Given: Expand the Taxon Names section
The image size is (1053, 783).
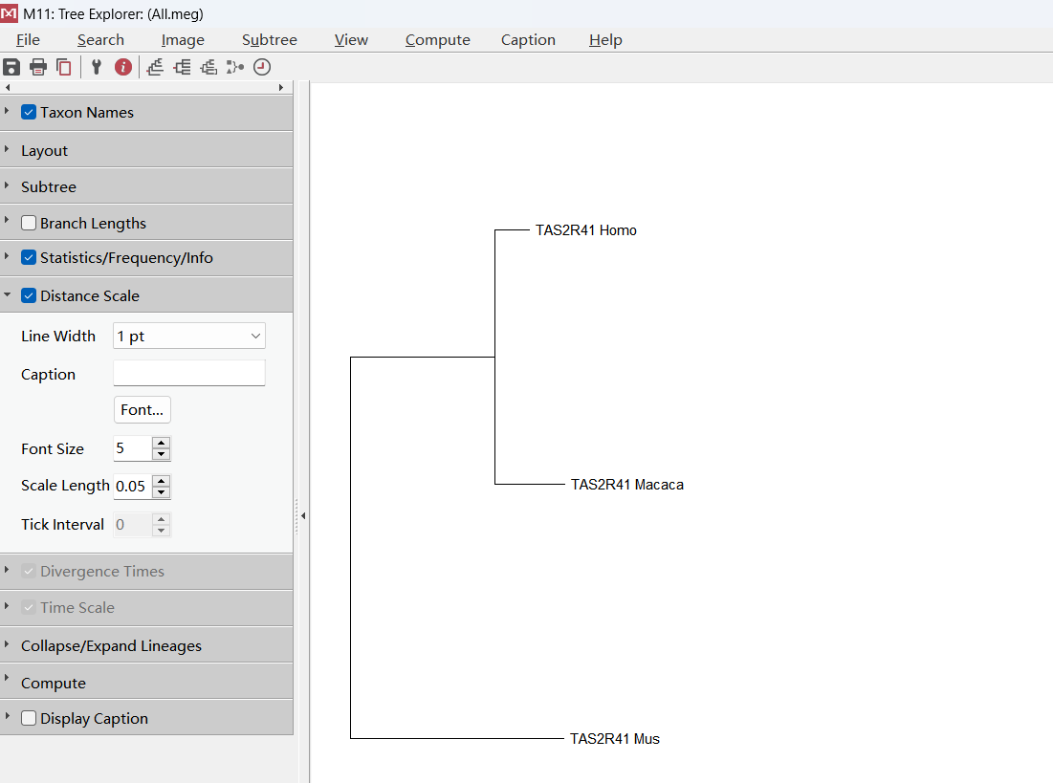Looking at the screenshot, I should point(7,109).
